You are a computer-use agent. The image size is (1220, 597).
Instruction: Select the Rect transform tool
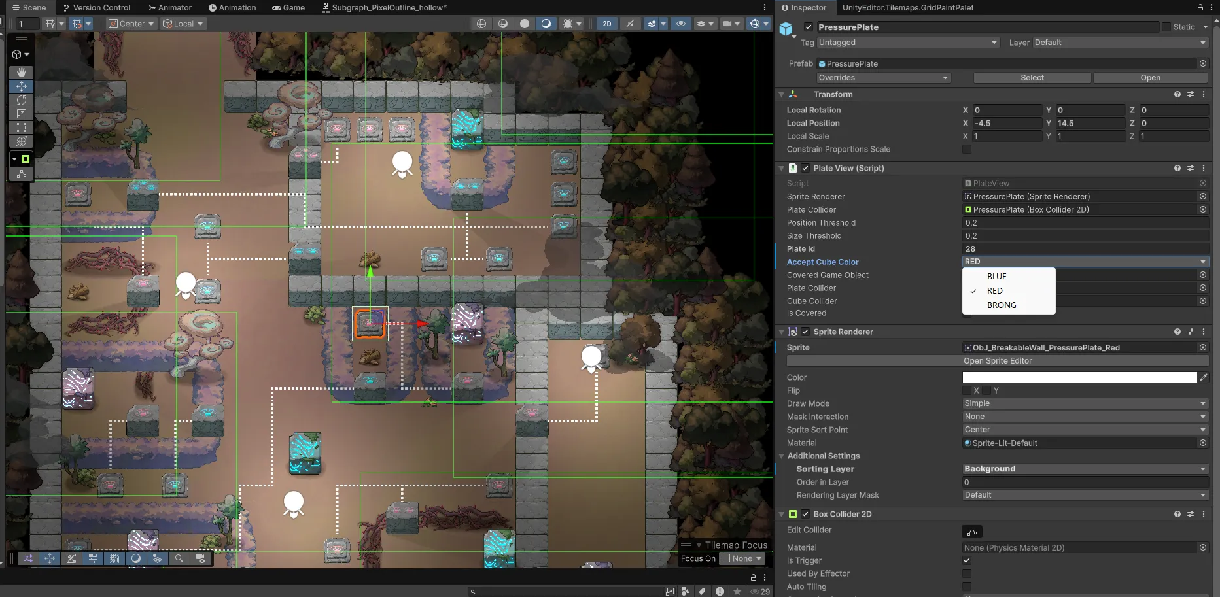[22, 128]
